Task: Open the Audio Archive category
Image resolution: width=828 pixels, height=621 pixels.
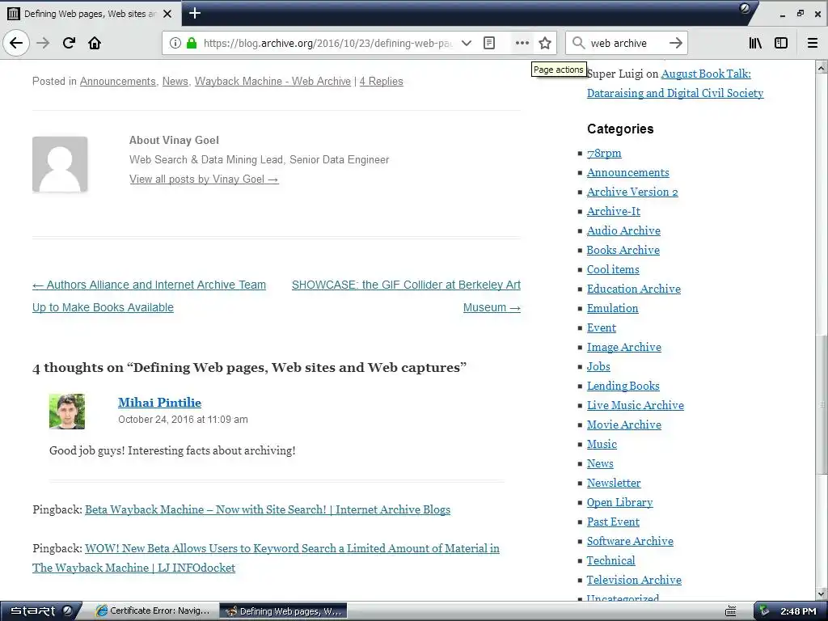Action: pos(623,230)
